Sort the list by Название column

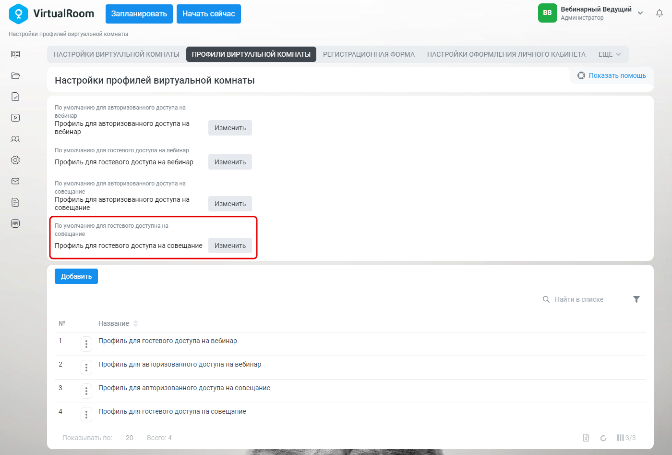tap(118, 323)
